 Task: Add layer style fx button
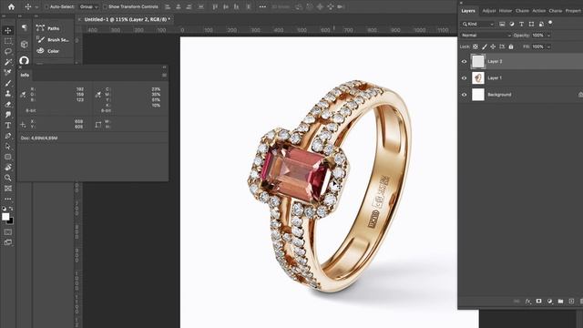pos(527,302)
